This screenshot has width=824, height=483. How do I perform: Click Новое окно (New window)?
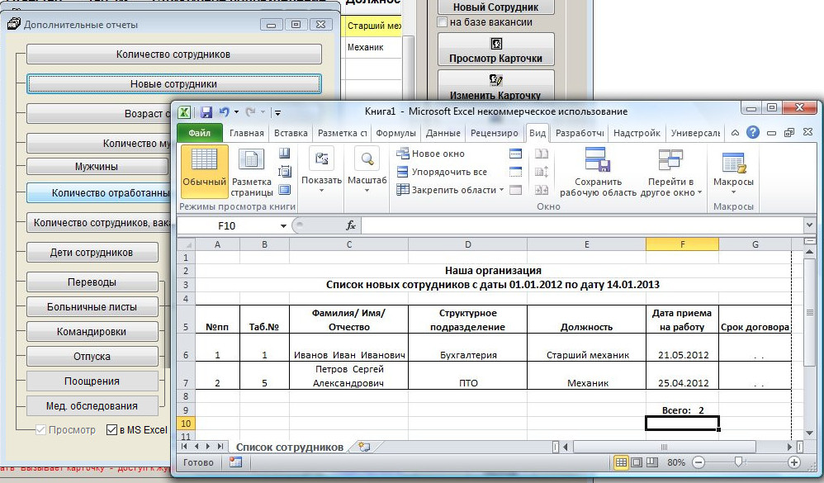pos(431,154)
